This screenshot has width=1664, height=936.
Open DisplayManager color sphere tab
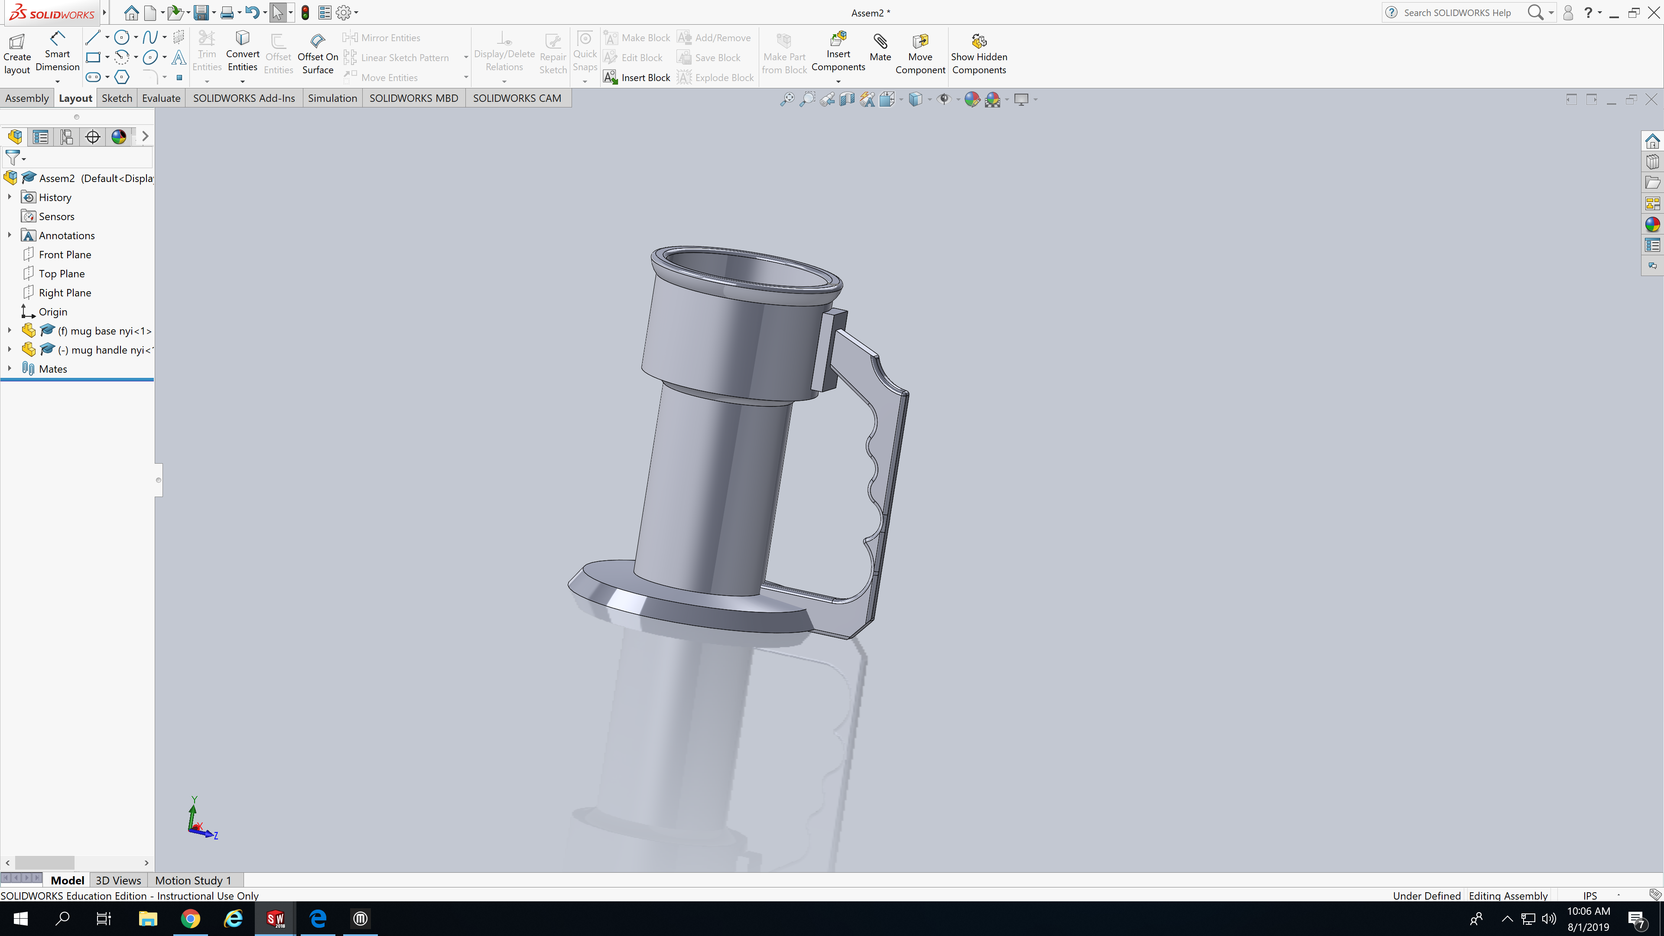point(119,137)
